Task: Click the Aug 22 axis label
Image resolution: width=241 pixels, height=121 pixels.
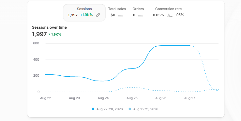Action: (x=46, y=98)
